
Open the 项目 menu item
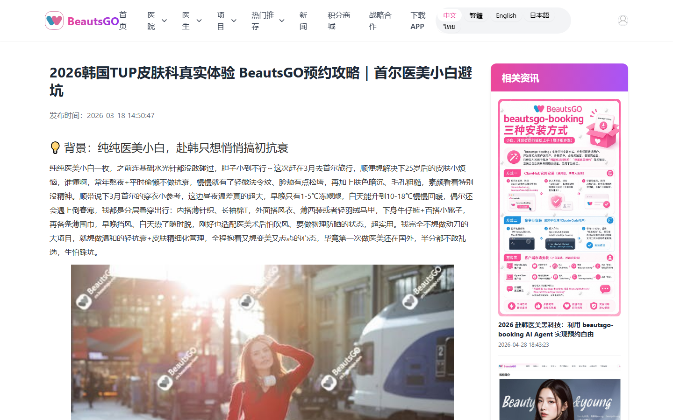pos(221,21)
